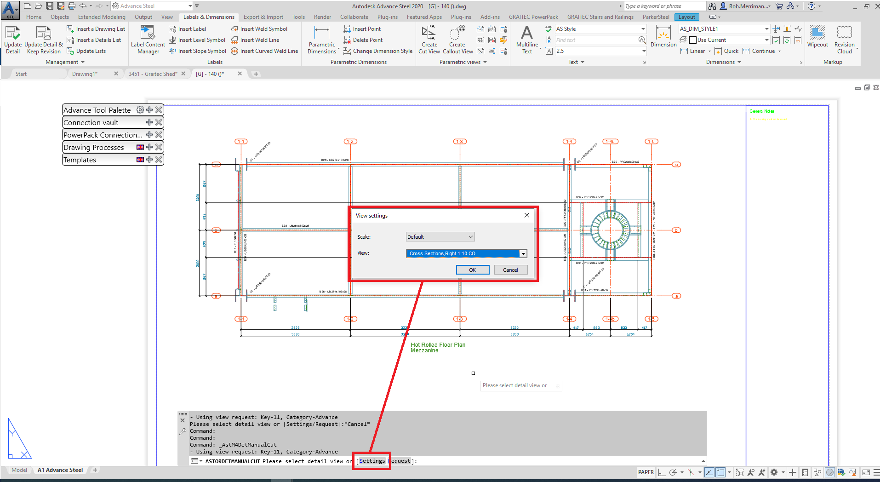Image resolution: width=880 pixels, height=482 pixels.
Task: Switch to the GRAITEC PowerPack ribbon tab
Action: (x=533, y=17)
